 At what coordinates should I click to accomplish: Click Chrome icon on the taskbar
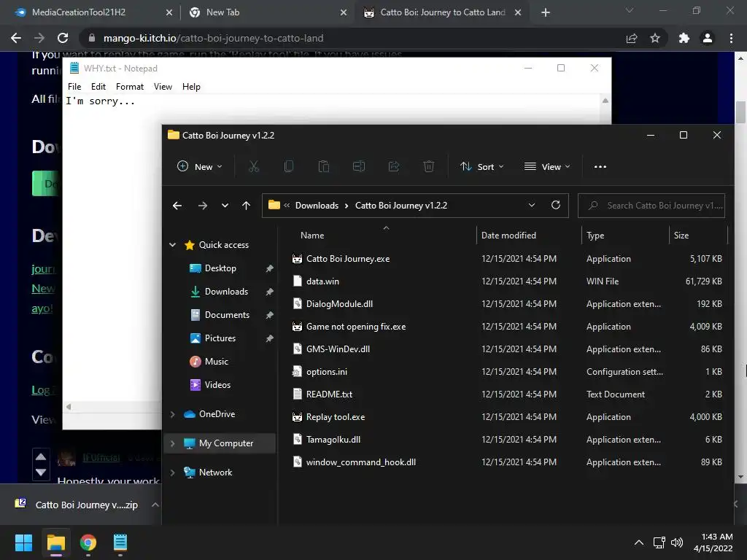click(x=88, y=542)
